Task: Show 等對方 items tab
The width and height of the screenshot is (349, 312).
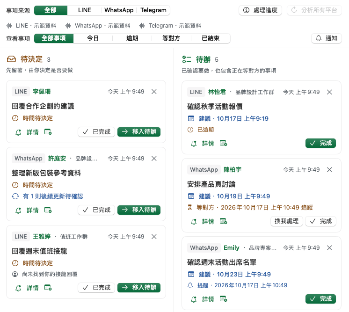Action: tap(171, 38)
